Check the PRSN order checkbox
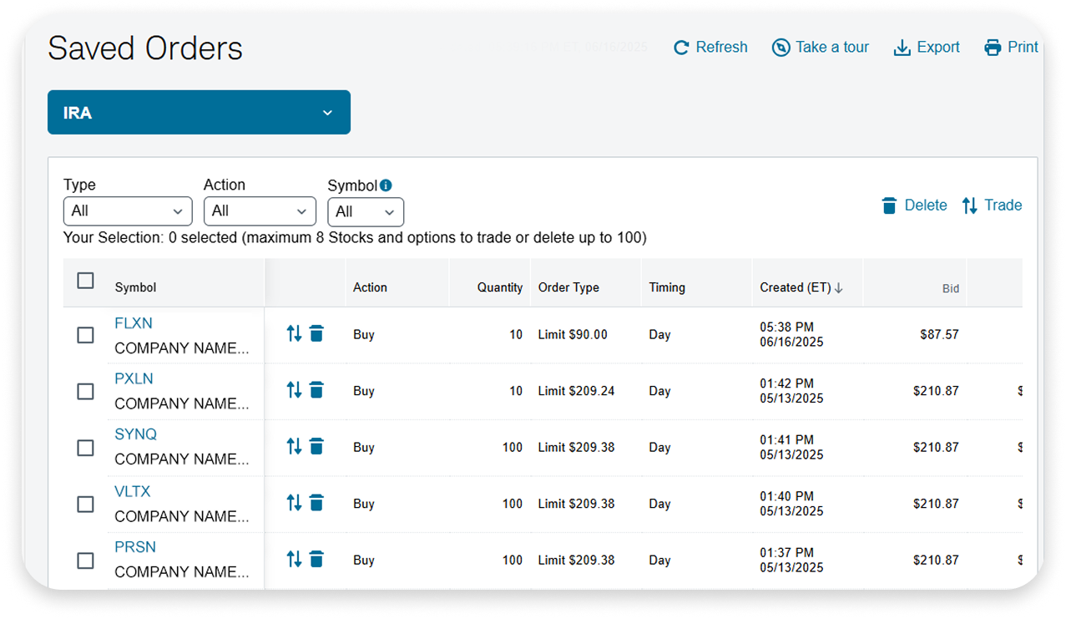 click(85, 561)
